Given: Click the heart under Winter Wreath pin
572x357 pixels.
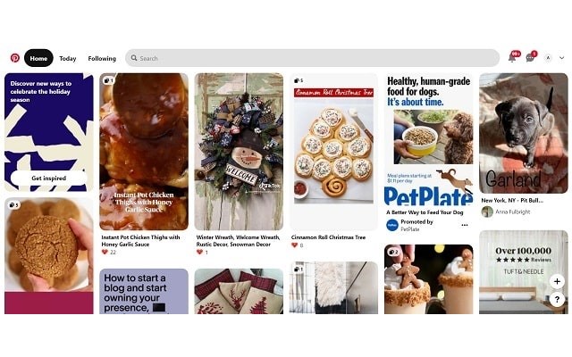Looking at the screenshot, I should tap(199, 252).
